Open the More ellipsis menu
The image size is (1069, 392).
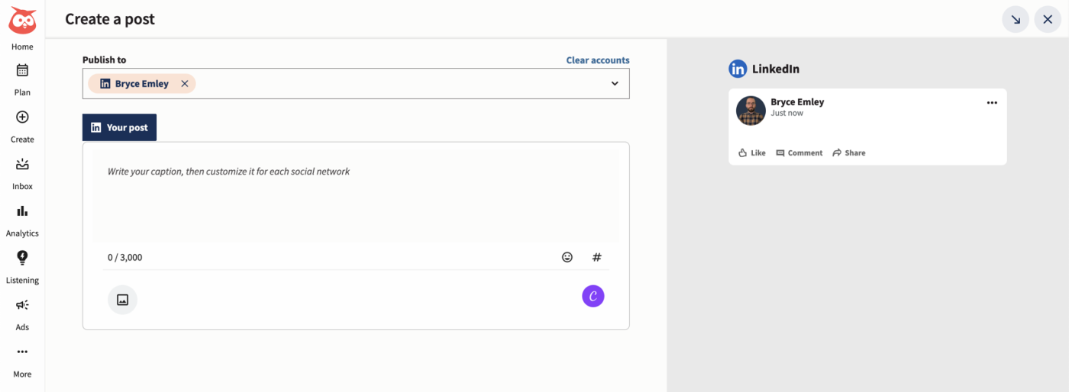click(x=22, y=352)
